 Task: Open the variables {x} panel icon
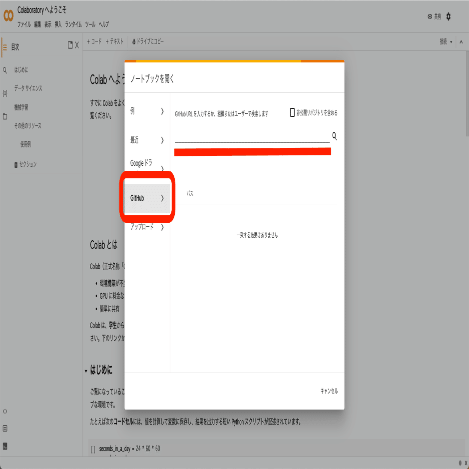coord(5,93)
